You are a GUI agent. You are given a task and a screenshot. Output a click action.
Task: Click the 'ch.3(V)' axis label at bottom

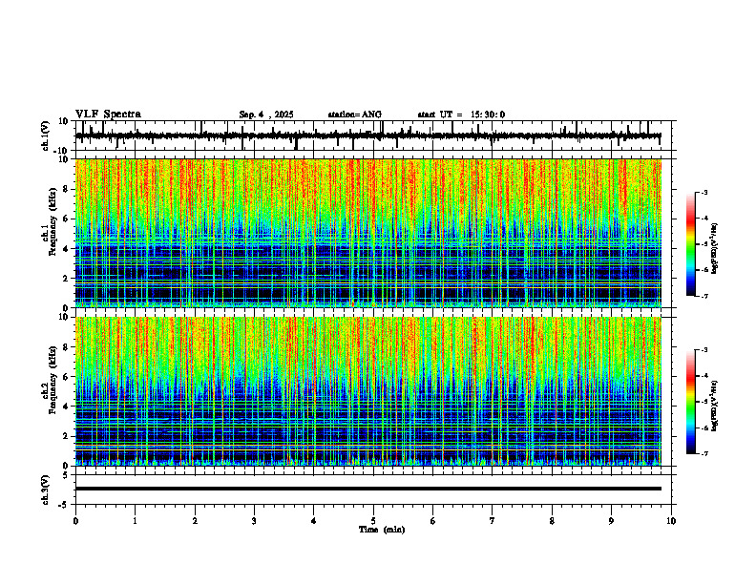click(x=46, y=490)
